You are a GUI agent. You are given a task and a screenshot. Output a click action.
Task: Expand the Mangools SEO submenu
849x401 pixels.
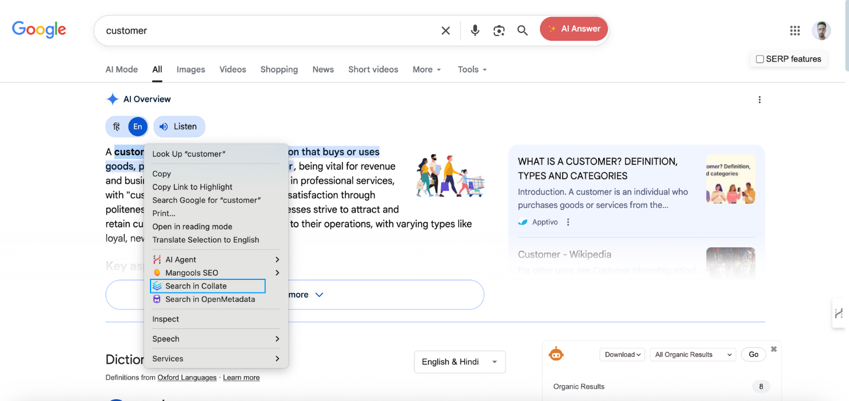(277, 273)
